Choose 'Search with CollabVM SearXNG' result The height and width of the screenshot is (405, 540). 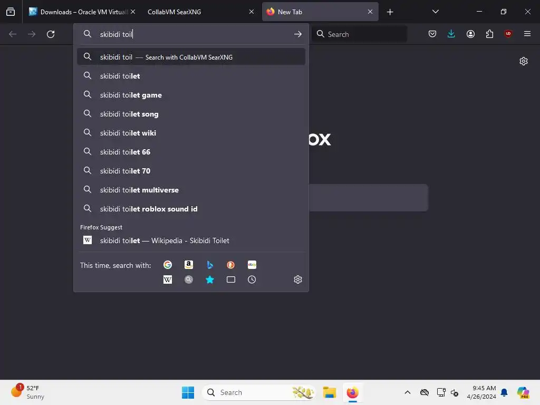click(191, 57)
